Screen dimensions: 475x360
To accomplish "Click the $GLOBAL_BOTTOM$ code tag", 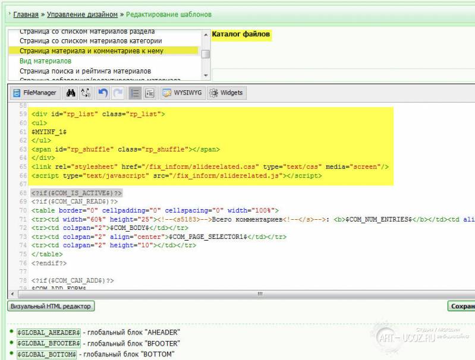I will pyautogui.click(x=46, y=354).
